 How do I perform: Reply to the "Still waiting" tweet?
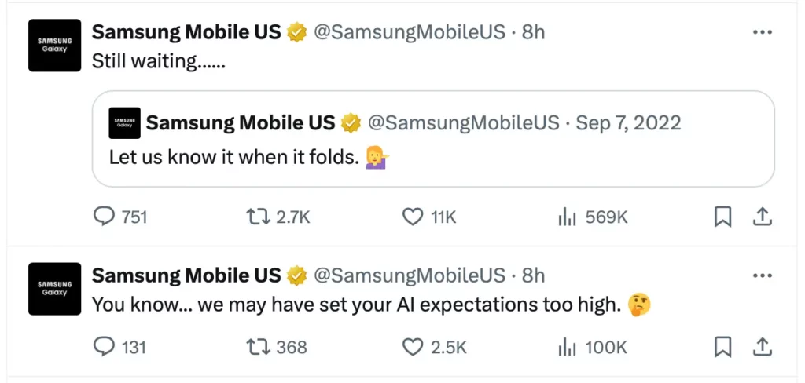pyautogui.click(x=120, y=217)
